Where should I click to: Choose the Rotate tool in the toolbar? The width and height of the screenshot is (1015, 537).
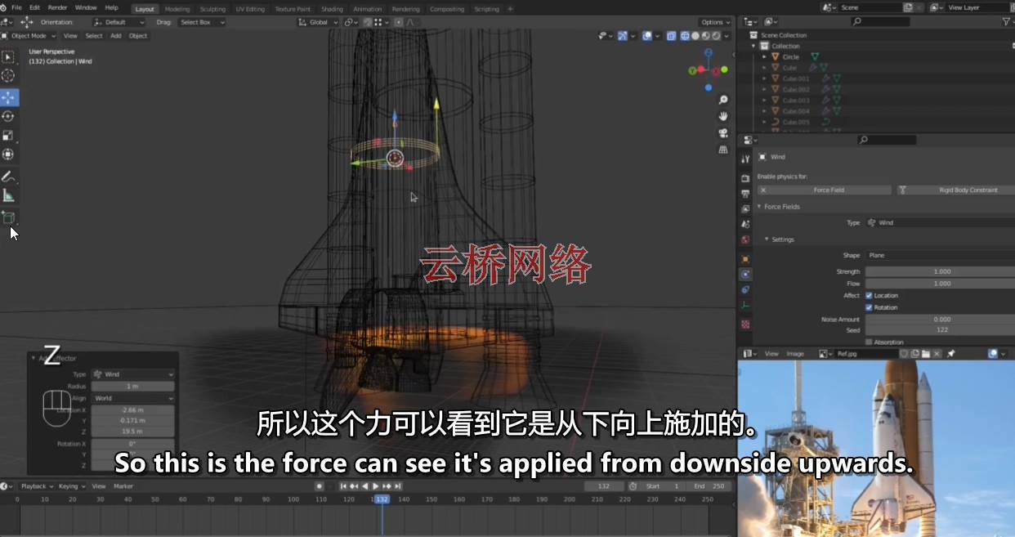pos(8,116)
